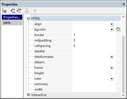The height and width of the screenshot is (99, 127).
Task: Close the Properties panel
Action: (x=124, y=4)
